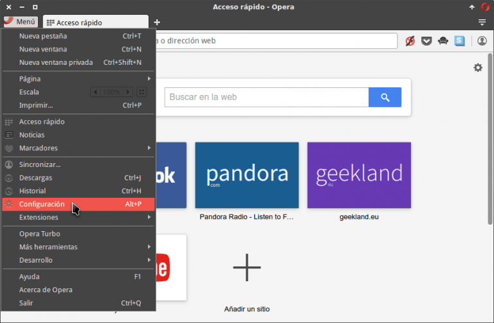Open a new tab with plus button
This screenshot has width=494, height=323.
pos(157,22)
